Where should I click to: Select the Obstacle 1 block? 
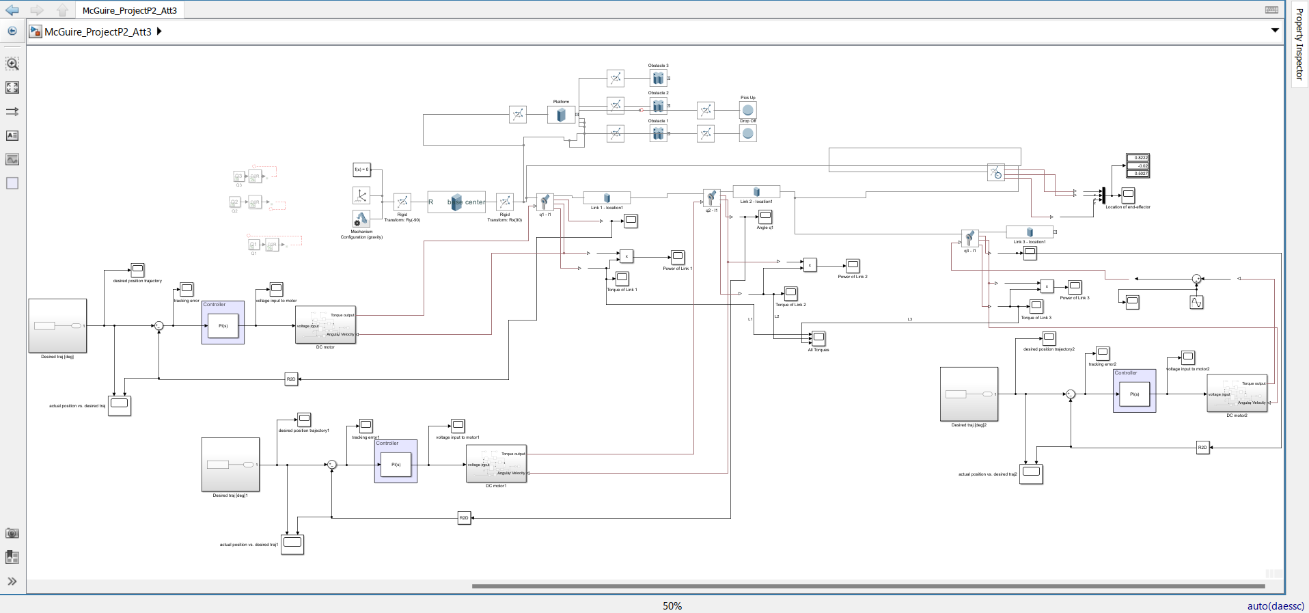[x=658, y=133]
